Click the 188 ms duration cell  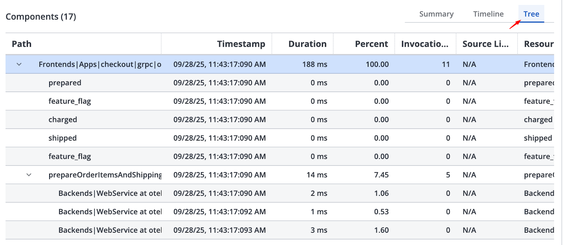tap(315, 64)
